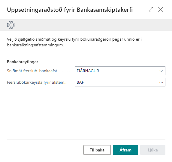Screen dimensions: 172x162
Task: Close the Uppsetningaraðstoð dialog with the X
Action: [x=161, y=9]
